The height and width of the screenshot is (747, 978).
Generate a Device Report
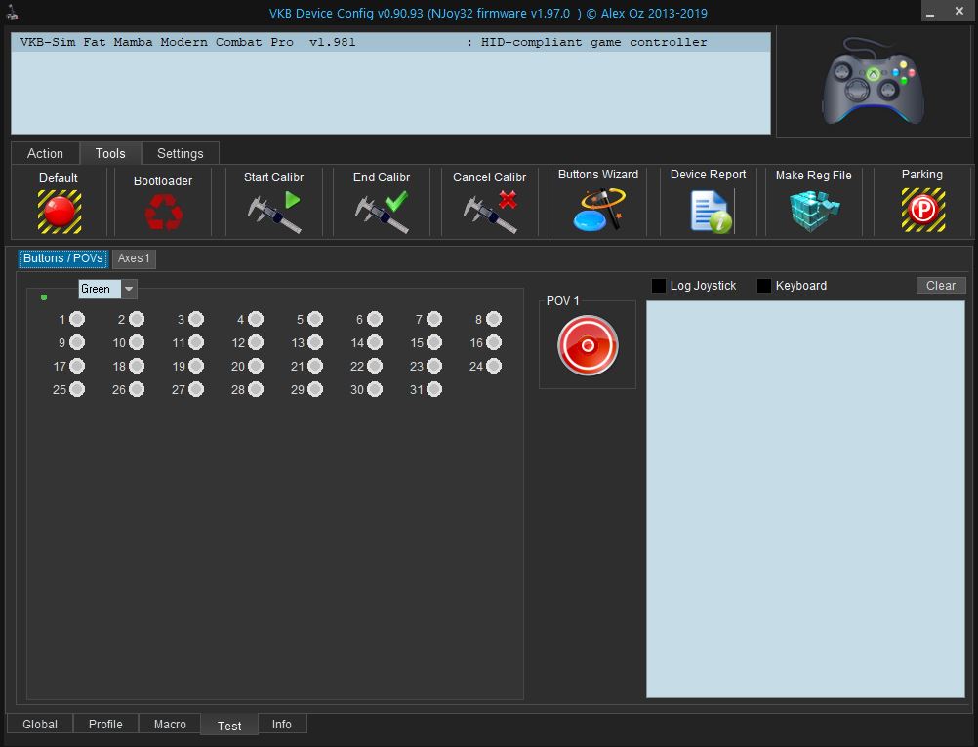pyautogui.click(x=711, y=212)
